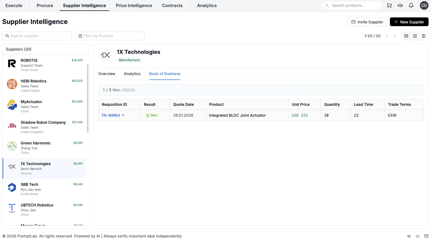This screenshot has height=241, width=431.
Task: Click the Manufacturer tag
Action: [130, 60]
